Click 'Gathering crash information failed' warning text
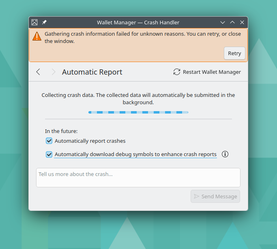Image resolution: width=277 pixels, height=249 pixels. click(143, 37)
